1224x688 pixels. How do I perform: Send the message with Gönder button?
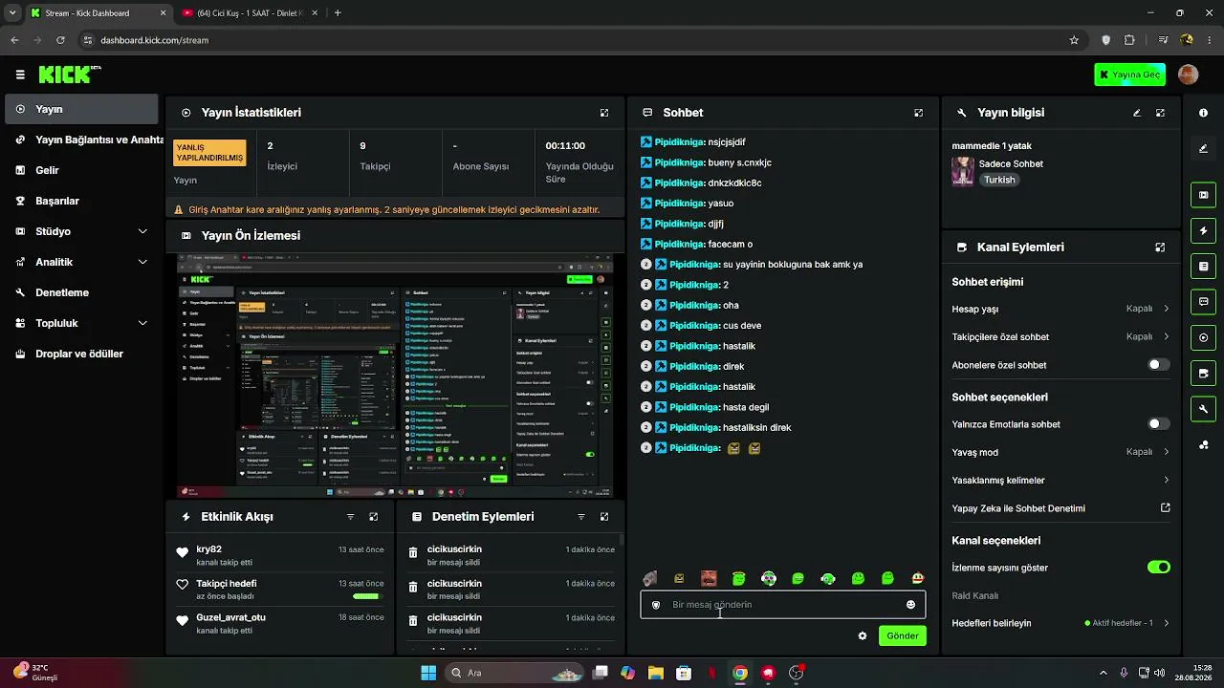(x=903, y=635)
